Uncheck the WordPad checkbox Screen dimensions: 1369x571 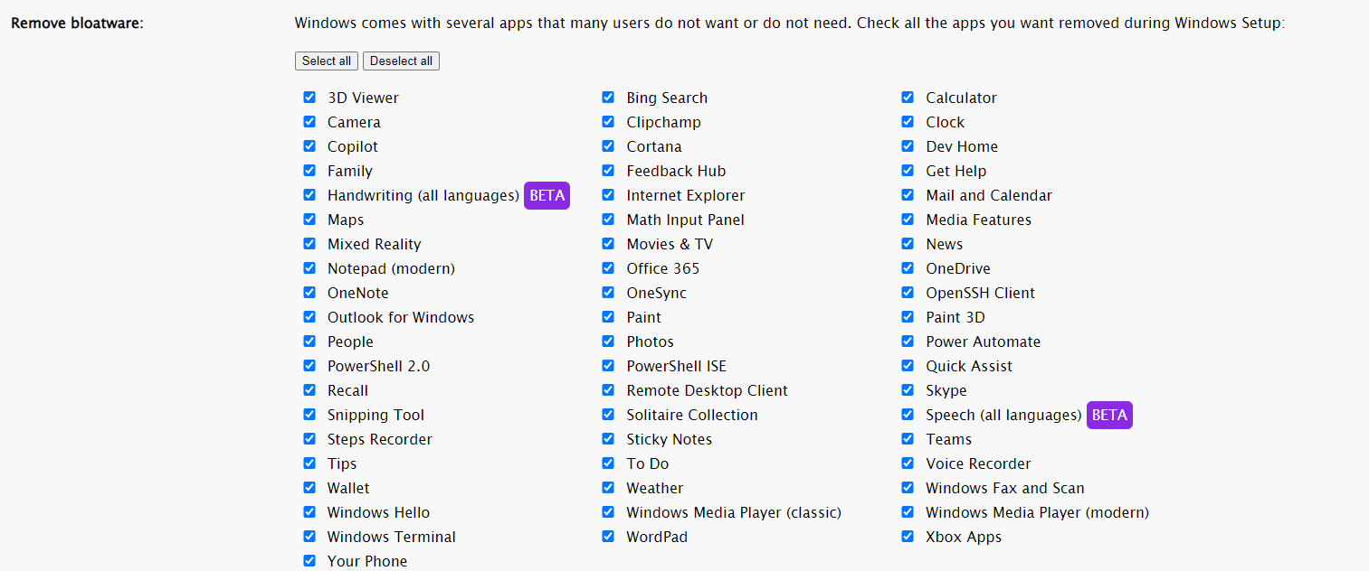pos(608,537)
